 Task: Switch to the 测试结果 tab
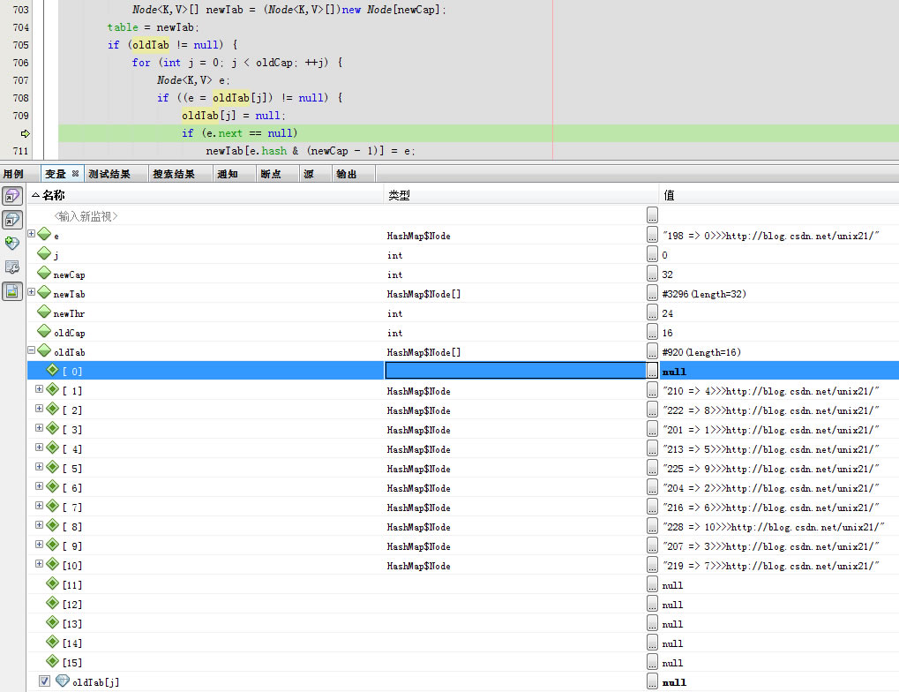(x=109, y=174)
